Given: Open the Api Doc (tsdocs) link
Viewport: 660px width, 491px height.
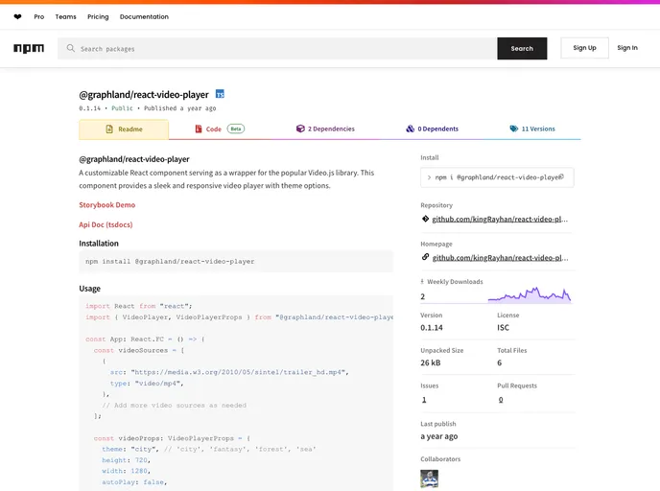Looking at the screenshot, I should pos(106,224).
